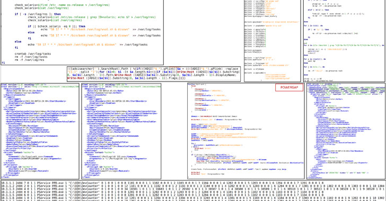Select first echo line with wsol.sh

click(x=100, y=29)
